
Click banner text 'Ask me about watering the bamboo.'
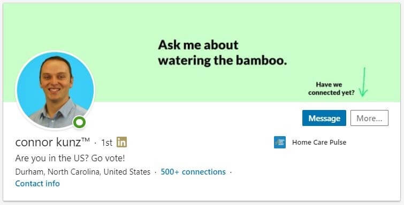(223, 53)
